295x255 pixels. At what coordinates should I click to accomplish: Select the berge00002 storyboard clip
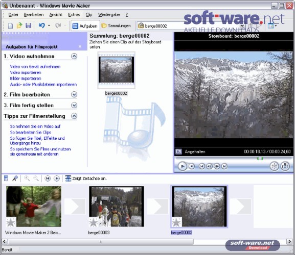(199, 207)
